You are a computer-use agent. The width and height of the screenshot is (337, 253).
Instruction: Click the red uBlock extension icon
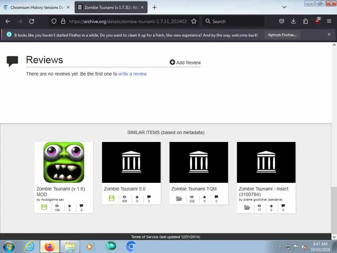[x=318, y=21]
